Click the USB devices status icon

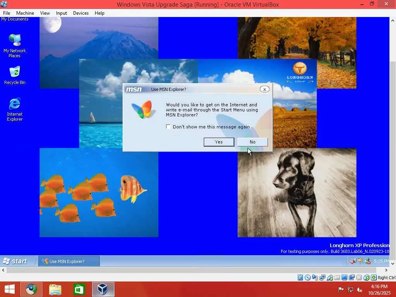tap(330, 278)
